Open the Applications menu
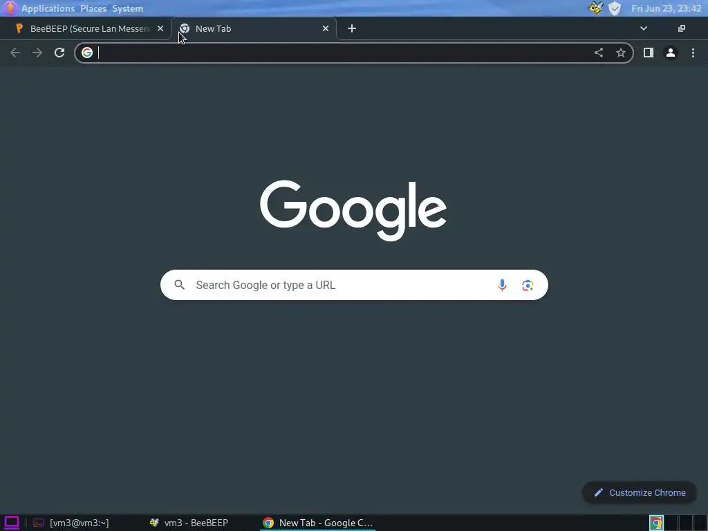 pos(48,8)
